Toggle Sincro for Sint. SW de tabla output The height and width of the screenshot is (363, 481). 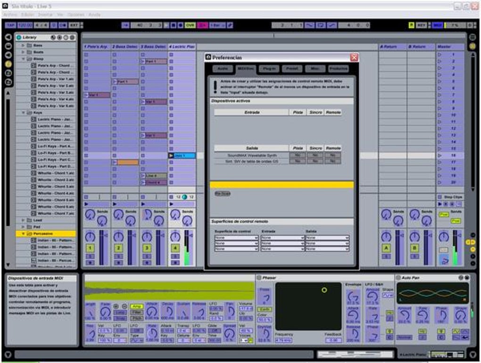pos(315,161)
